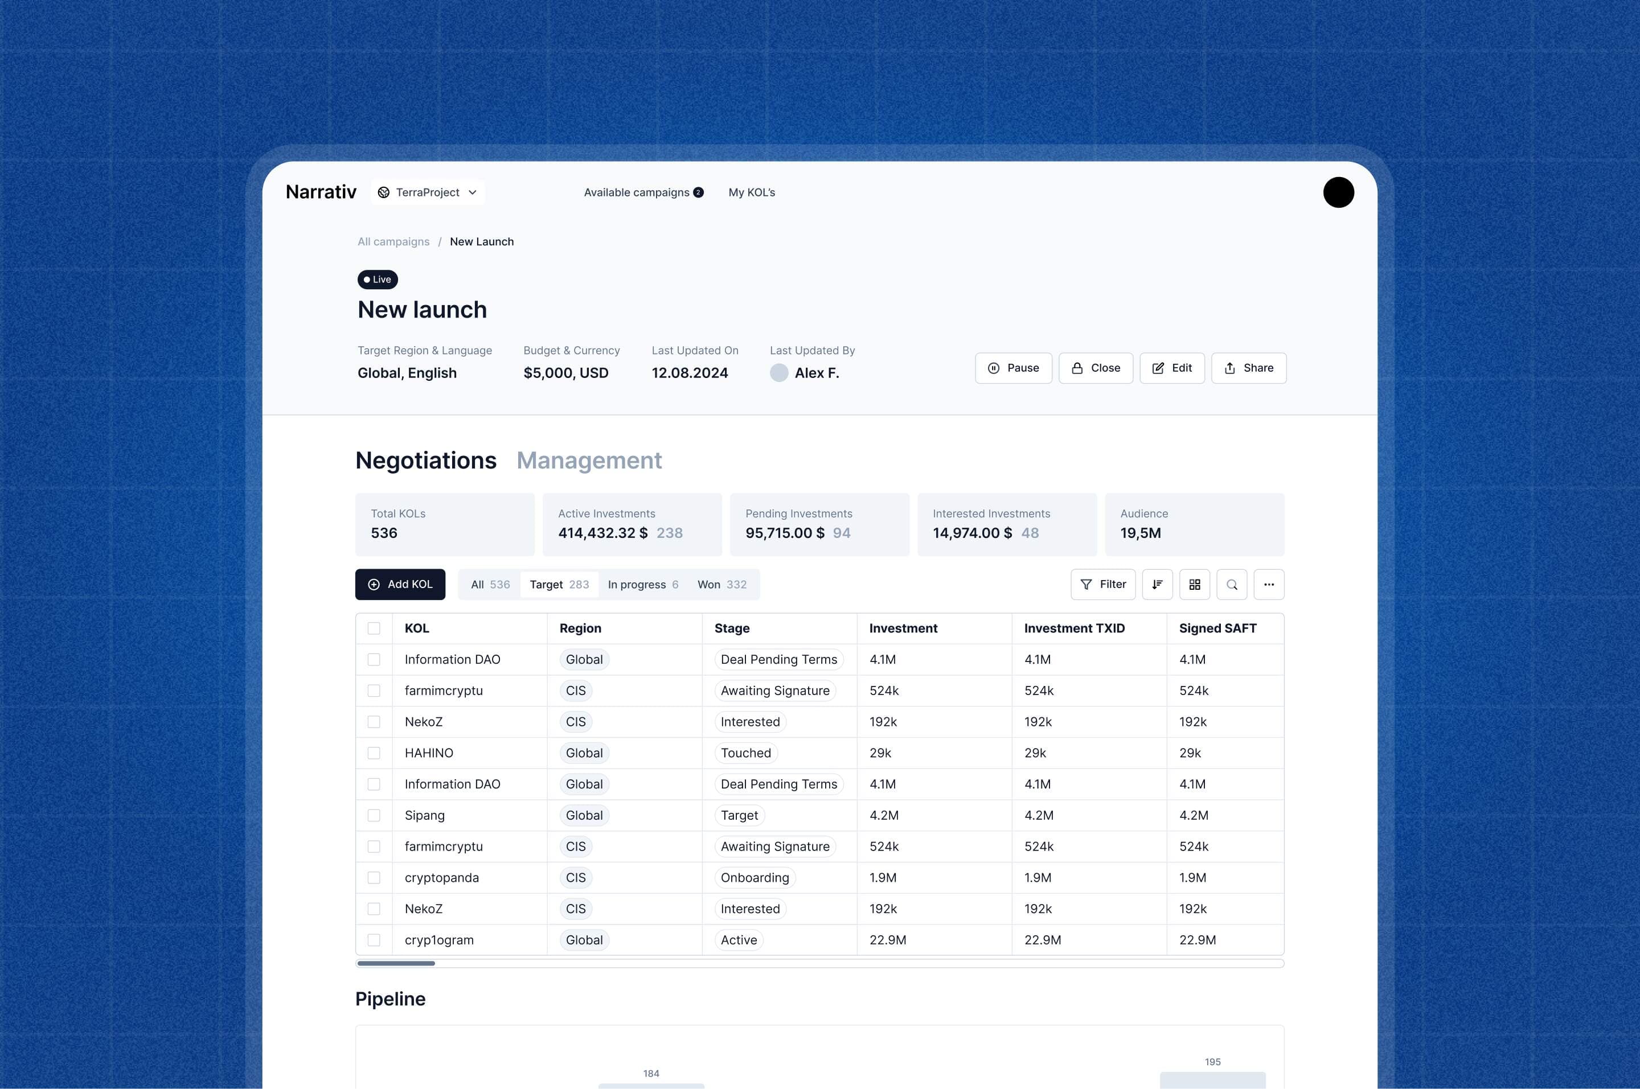The width and height of the screenshot is (1640, 1089).
Task: Click the black profile avatar circle
Action: (1339, 192)
